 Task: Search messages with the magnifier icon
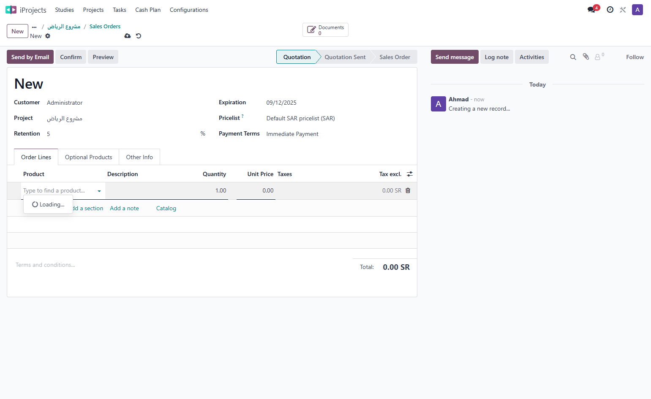[573, 57]
